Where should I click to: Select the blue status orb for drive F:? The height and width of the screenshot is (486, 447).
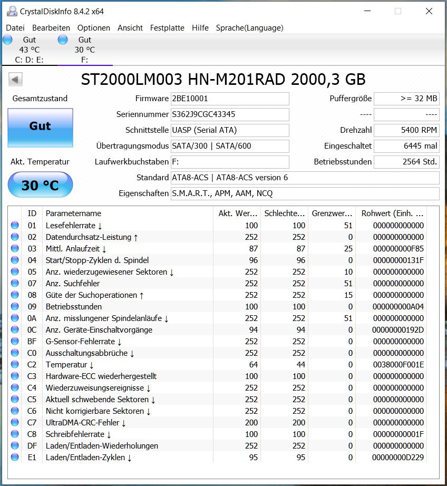(63, 40)
